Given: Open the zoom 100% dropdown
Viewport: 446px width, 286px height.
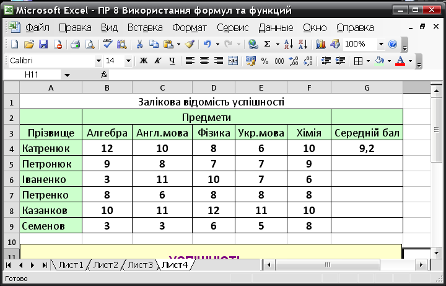Looking at the screenshot, I should (381, 44).
